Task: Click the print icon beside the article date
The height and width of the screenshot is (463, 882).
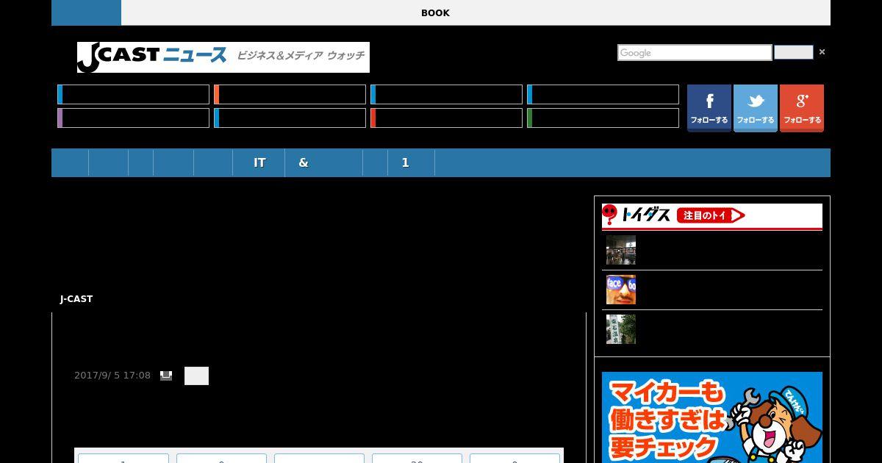Action: tap(166, 376)
